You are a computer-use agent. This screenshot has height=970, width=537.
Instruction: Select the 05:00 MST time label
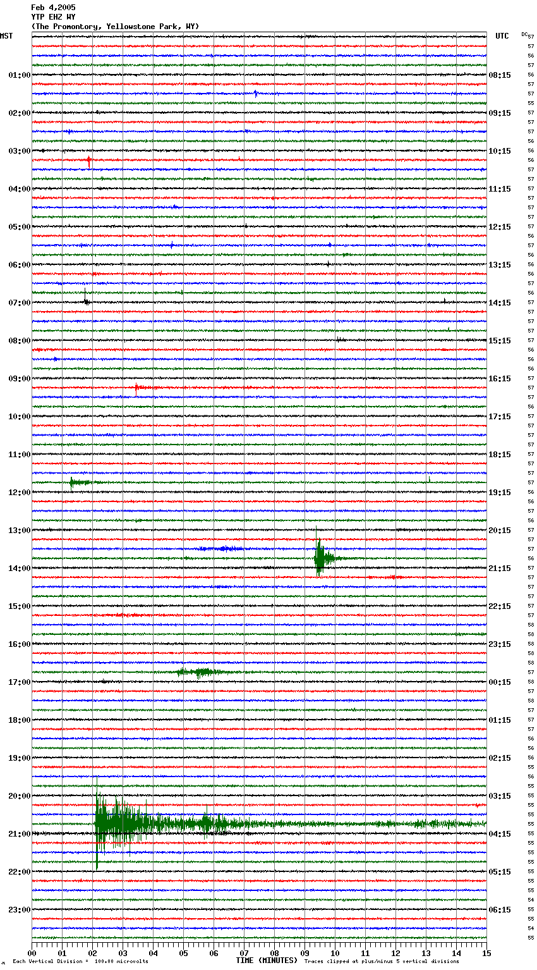click(x=19, y=227)
